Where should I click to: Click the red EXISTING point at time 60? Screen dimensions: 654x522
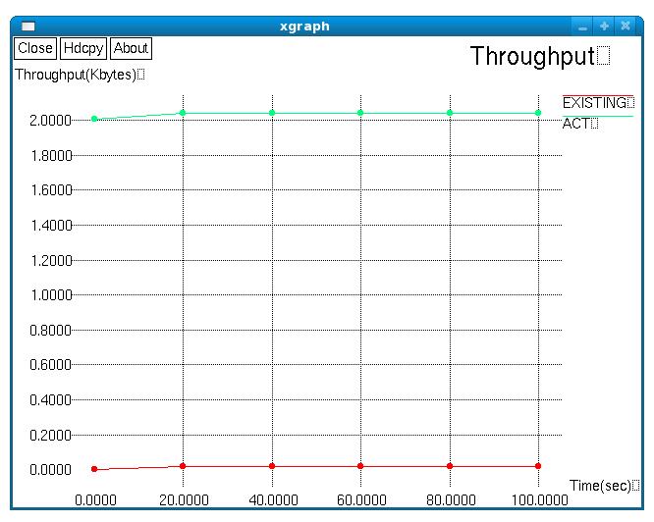pos(360,466)
